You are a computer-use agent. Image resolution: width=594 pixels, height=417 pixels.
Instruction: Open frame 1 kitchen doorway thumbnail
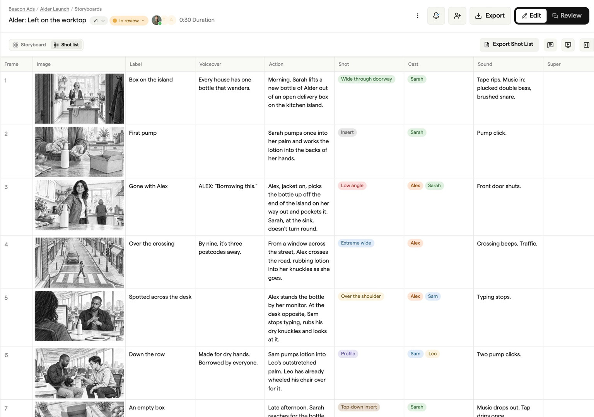79,98
